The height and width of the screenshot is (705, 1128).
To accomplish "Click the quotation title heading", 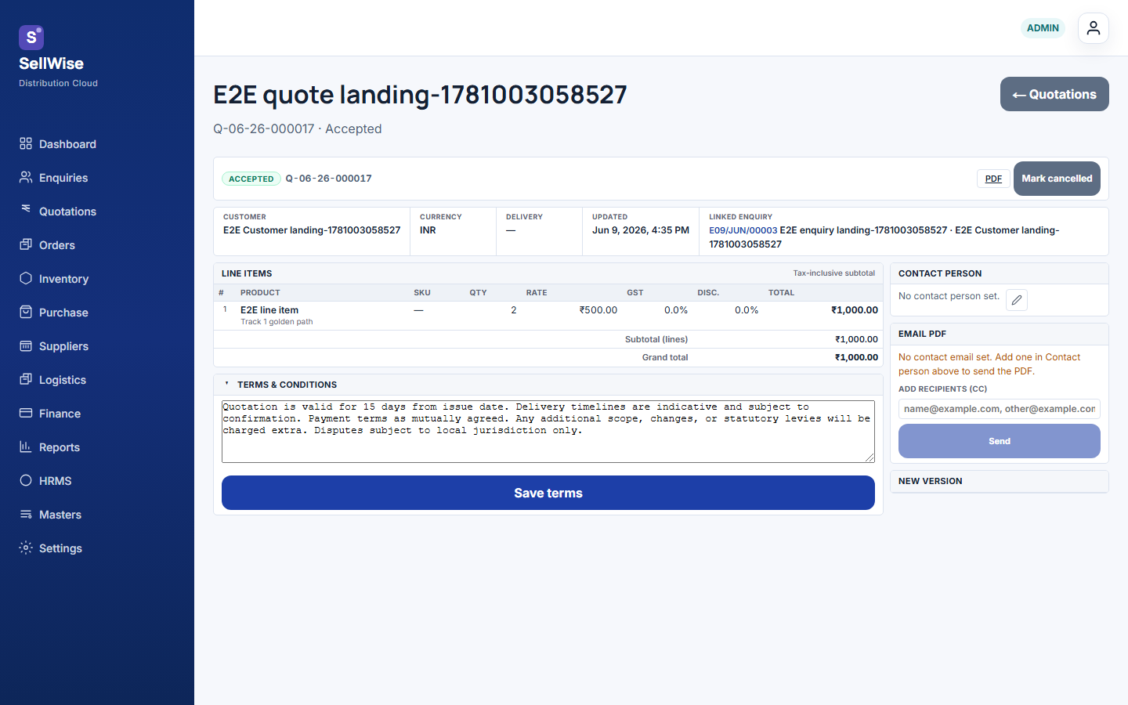I will (x=420, y=95).
